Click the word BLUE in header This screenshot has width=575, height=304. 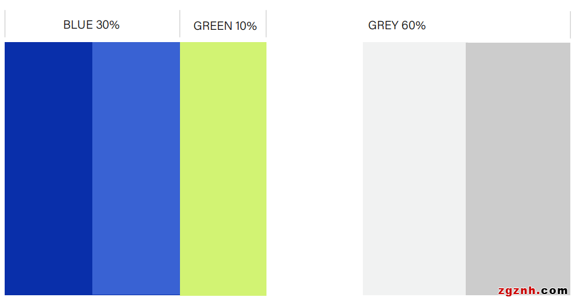(78, 25)
